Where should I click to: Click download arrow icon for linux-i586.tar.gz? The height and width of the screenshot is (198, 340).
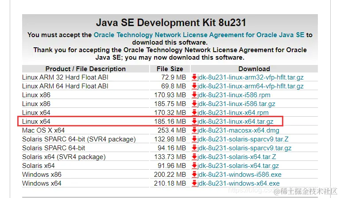pyautogui.click(x=194, y=104)
